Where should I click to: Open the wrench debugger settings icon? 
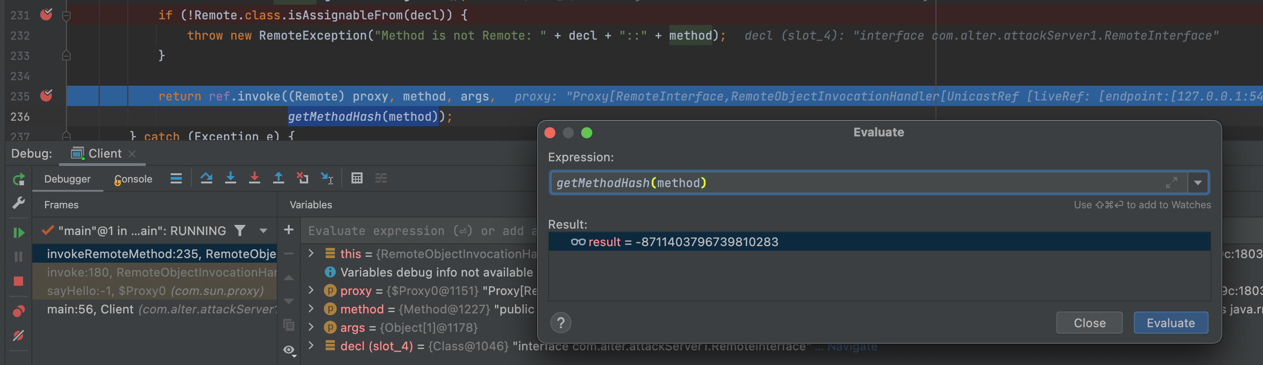[x=18, y=203]
